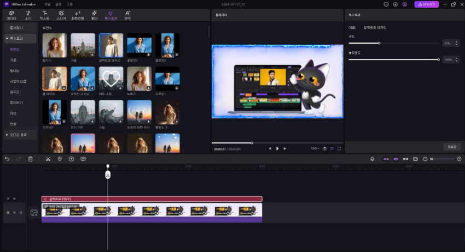Image resolution: width=465 pixels, height=252 pixels.
Task: Click the microphone voice-over record icon
Action: 372,159
